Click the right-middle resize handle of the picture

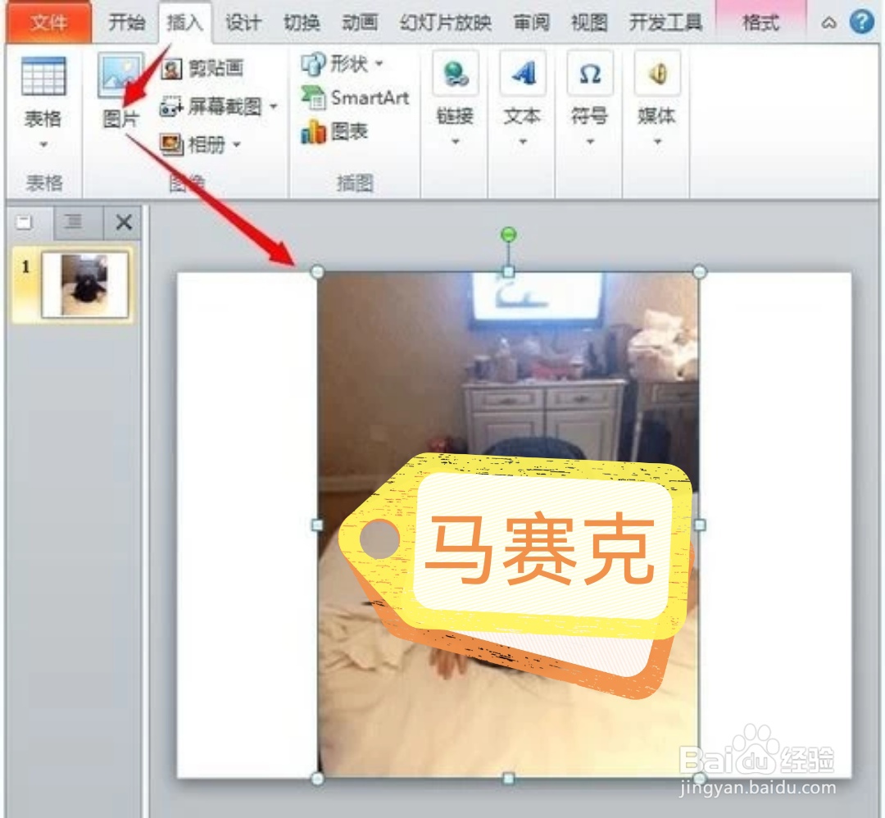click(x=700, y=525)
